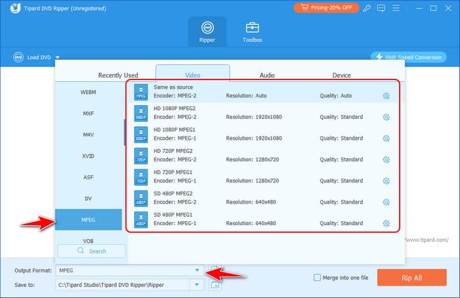Click Quality Standard of SD 480P MPEG2
460x298 pixels.
[x=341, y=202]
